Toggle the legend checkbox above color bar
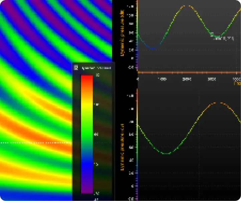241x201 pixels. coord(76,68)
